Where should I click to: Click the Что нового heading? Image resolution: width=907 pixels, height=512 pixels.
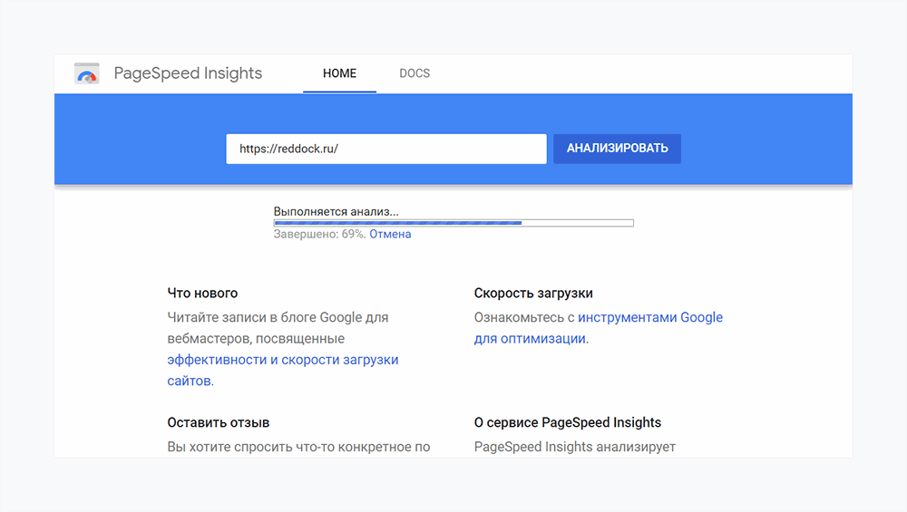click(x=202, y=294)
